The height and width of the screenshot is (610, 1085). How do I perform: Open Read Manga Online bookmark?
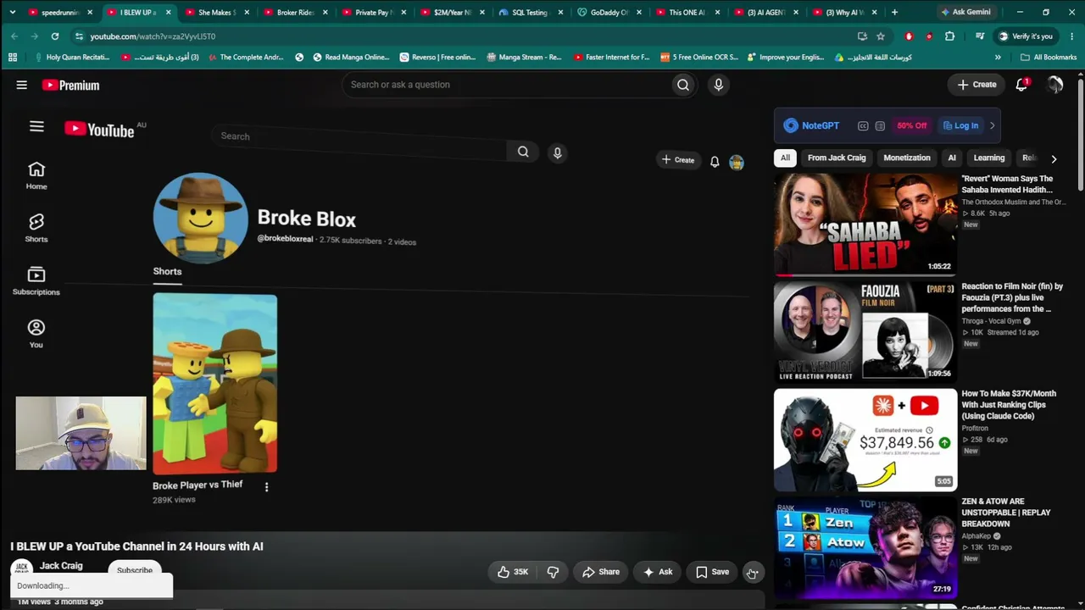[x=351, y=58]
